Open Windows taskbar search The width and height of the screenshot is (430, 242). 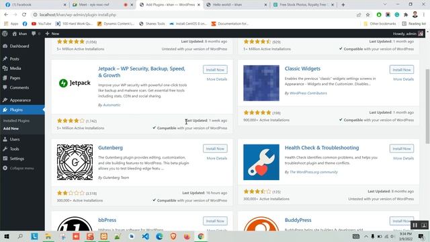(20, 236)
